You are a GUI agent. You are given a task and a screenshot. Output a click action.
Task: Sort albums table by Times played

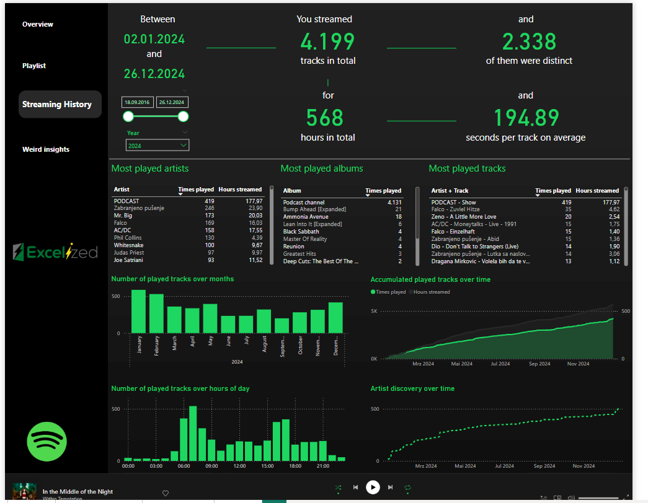383,190
